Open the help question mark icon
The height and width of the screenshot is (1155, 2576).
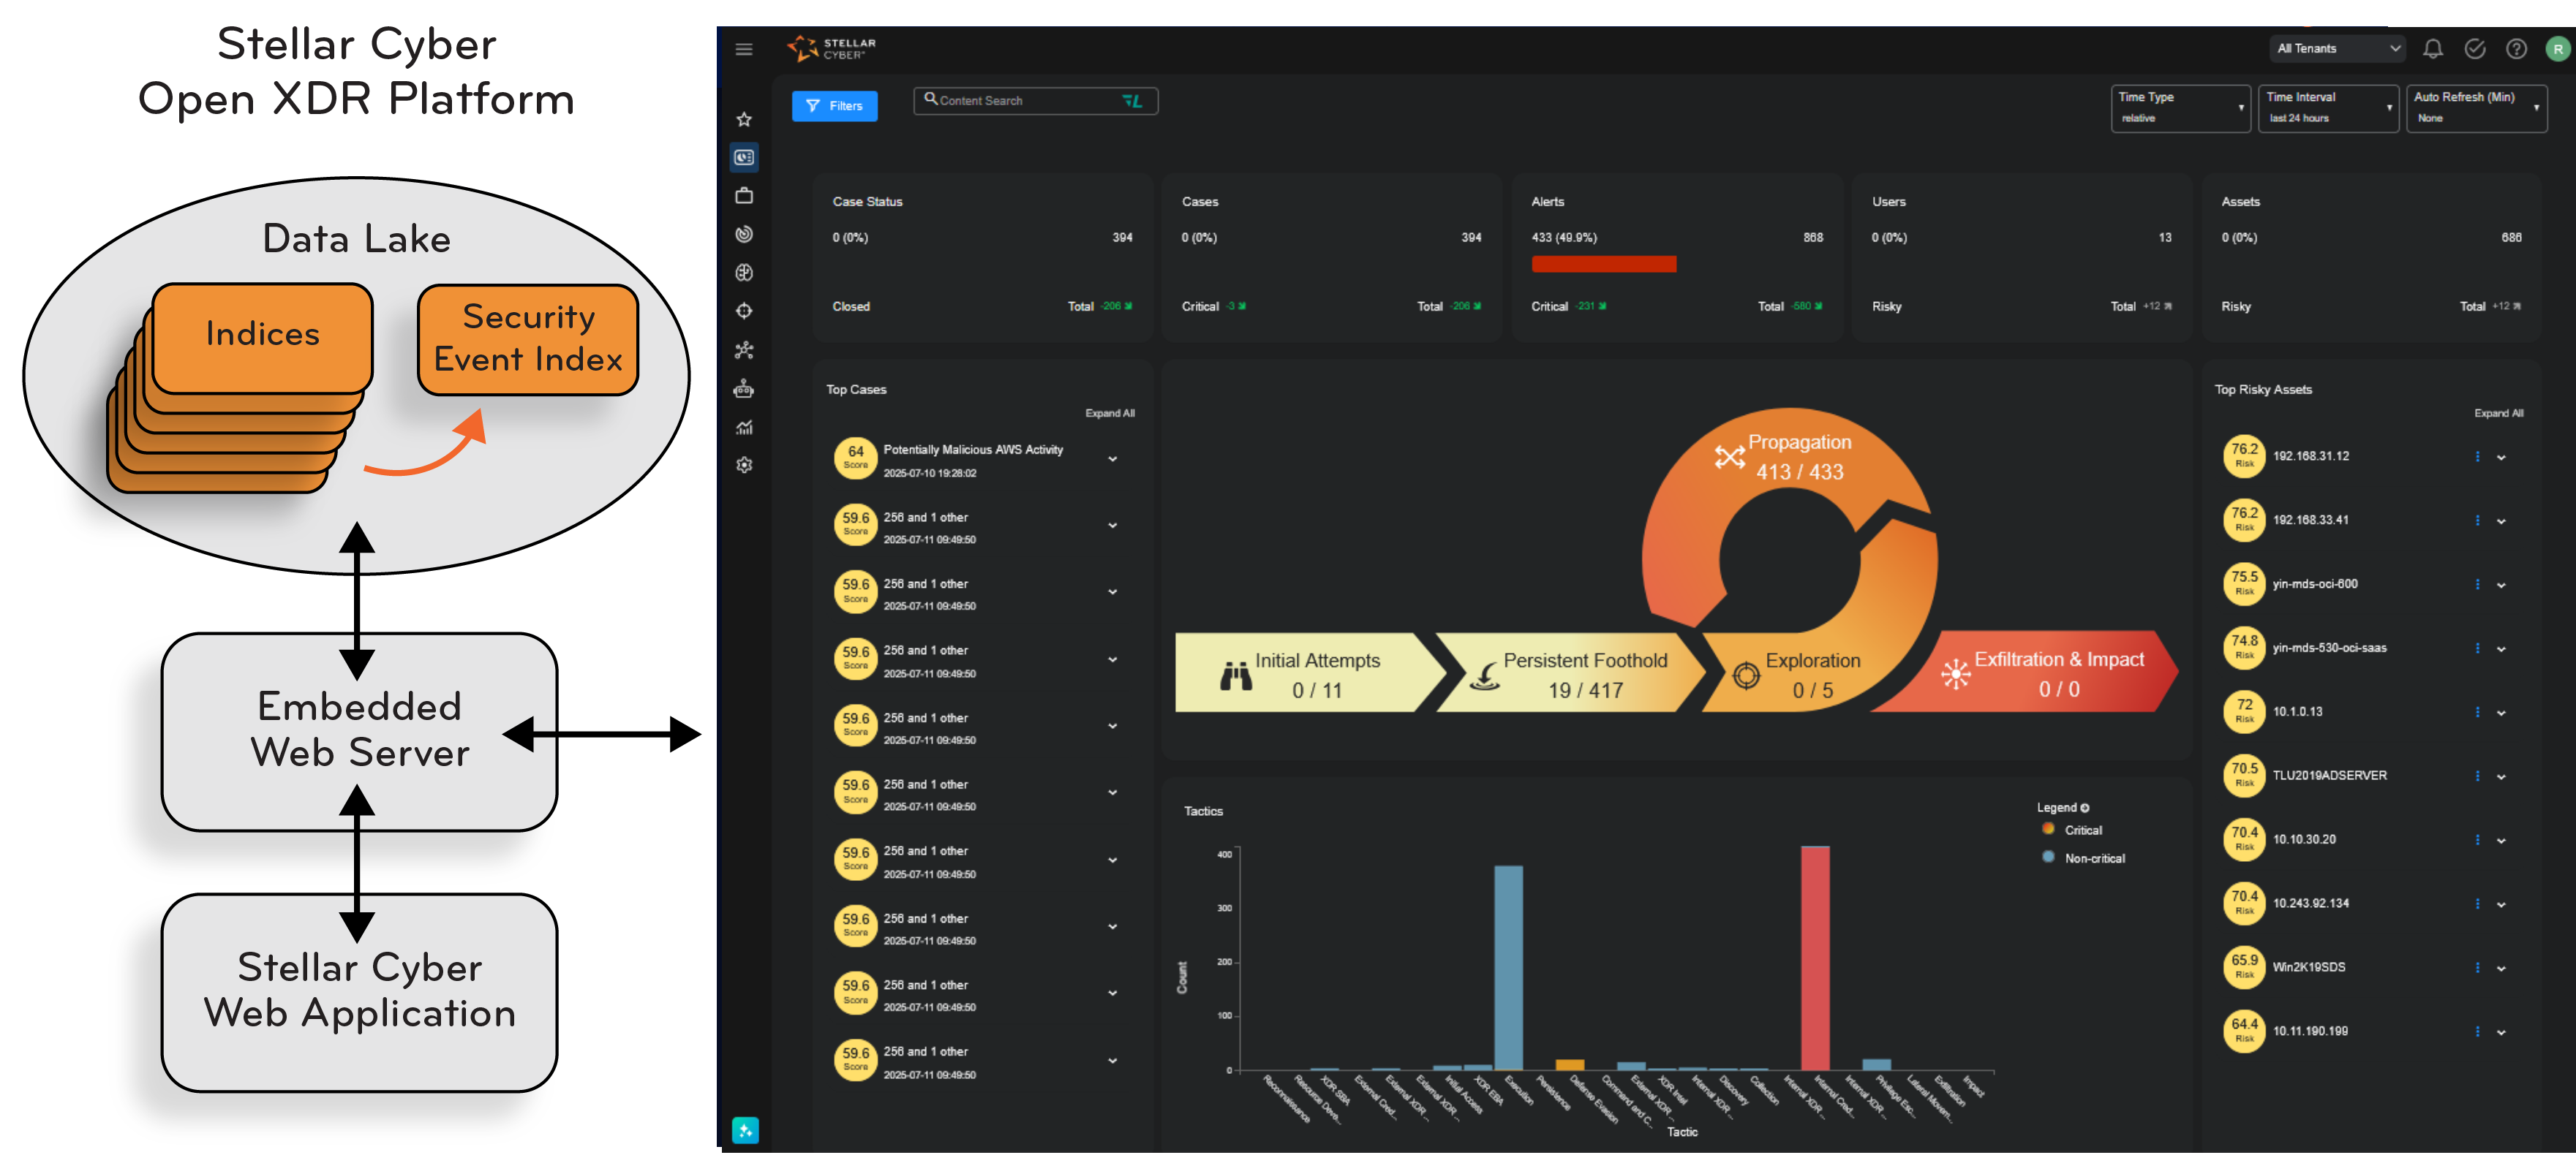[2516, 49]
